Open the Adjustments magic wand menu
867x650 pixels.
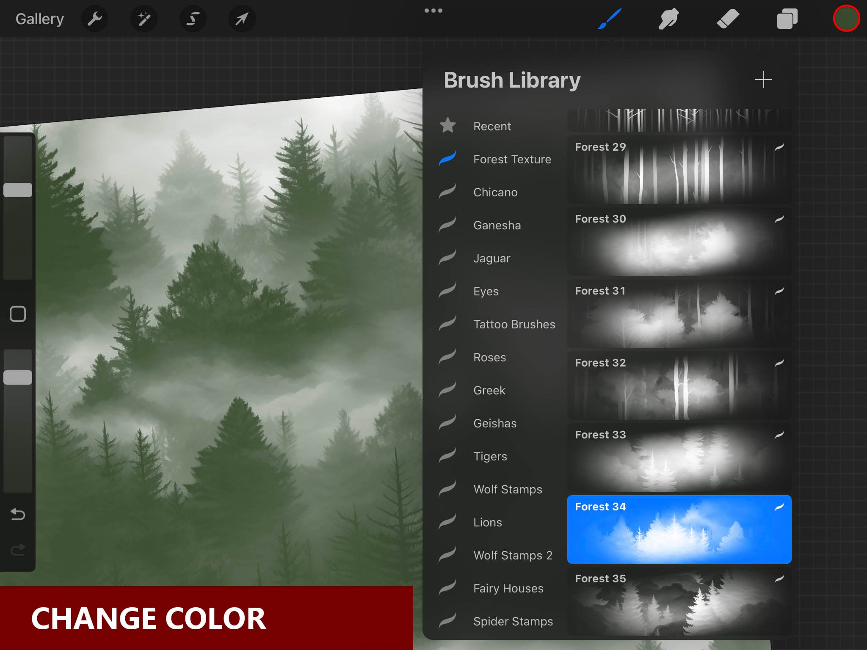[x=144, y=19]
